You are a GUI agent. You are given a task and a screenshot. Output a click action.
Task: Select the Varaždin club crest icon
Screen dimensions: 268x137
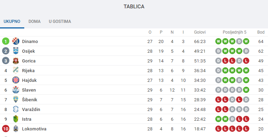tap(16, 109)
